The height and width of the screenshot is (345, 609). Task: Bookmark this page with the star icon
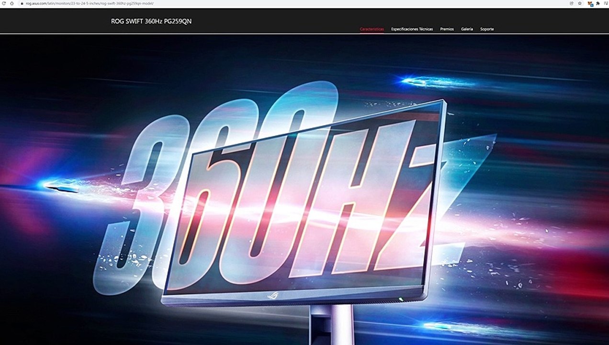[x=580, y=3]
